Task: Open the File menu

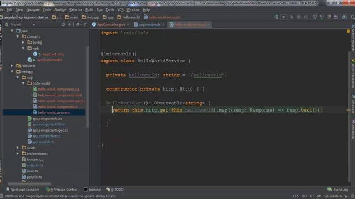Action: 1,10
